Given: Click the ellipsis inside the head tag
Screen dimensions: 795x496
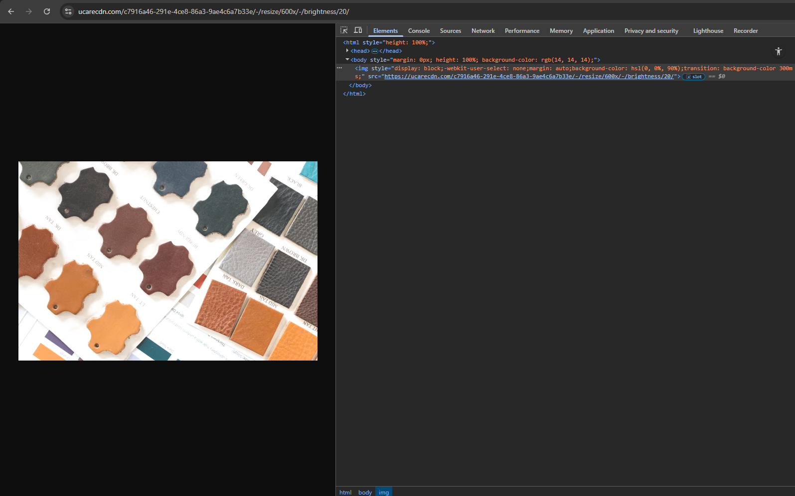Looking at the screenshot, I should point(375,51).
